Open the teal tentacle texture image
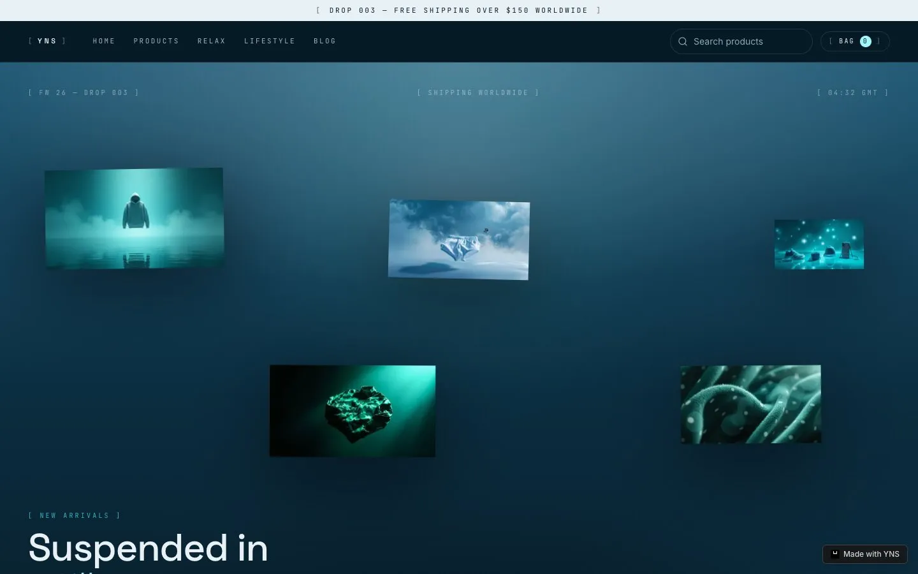The image size is (918, 574). 751,404
